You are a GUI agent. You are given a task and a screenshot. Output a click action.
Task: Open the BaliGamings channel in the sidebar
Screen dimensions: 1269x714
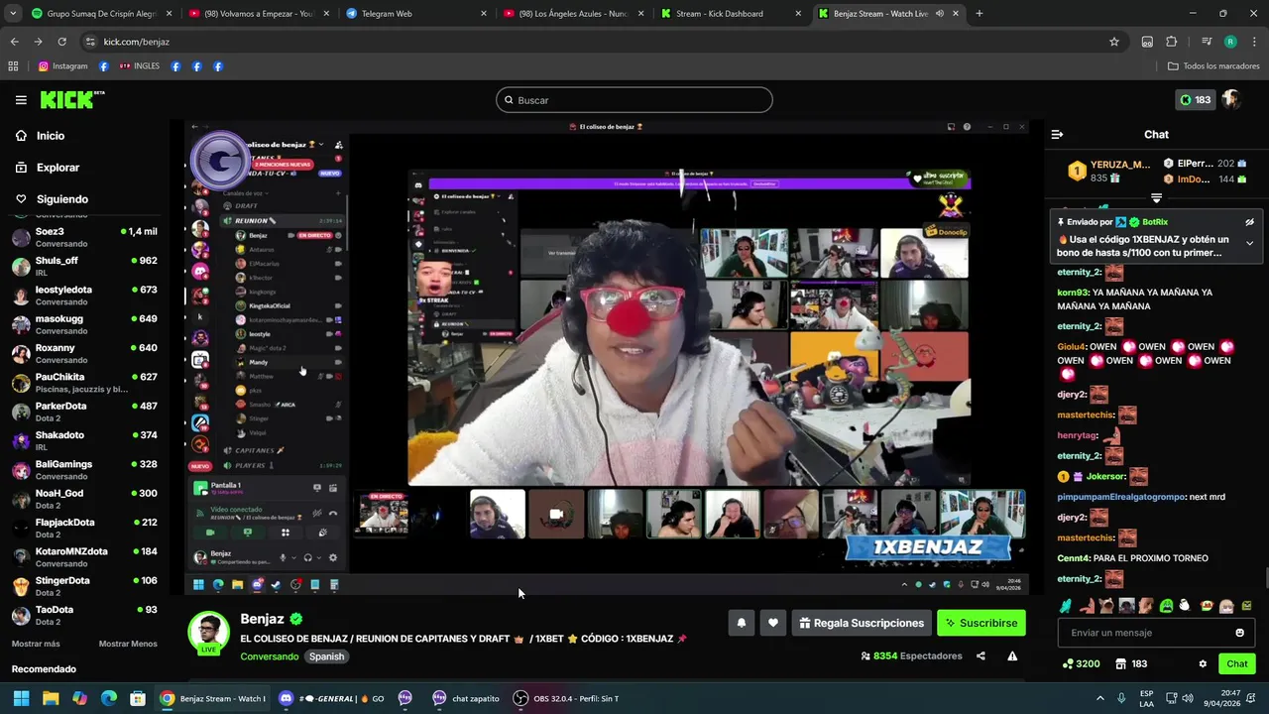(x=84, y=469)
